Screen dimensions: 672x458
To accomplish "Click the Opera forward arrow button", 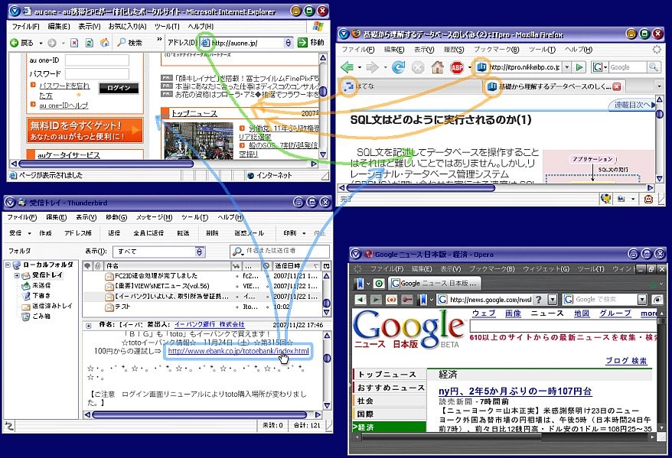I will pos(376,300).
